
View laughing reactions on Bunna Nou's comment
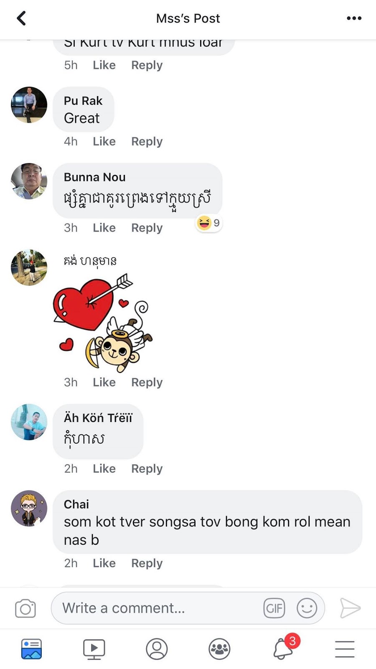point(209,223)
